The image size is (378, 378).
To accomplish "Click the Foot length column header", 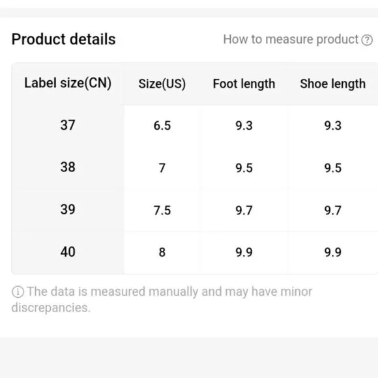I will coord(244,83).
